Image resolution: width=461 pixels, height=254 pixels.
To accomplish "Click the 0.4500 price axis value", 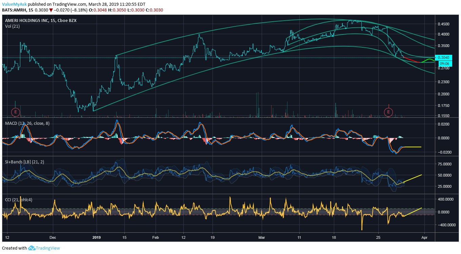I will (x=443, y=24).
